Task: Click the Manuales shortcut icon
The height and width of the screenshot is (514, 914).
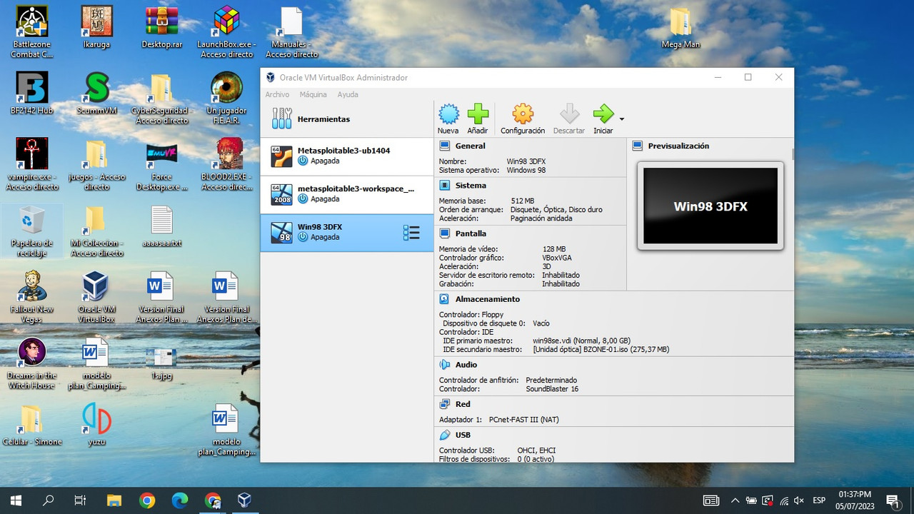Action: click(x=291, y=32)
